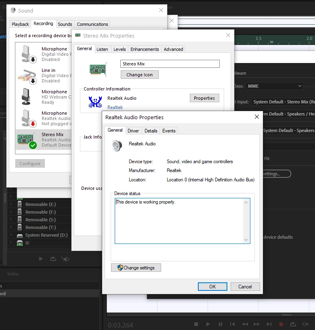Click the Device status scrollbar down arrow
The image size is (315, 330).
pos(246,240)
